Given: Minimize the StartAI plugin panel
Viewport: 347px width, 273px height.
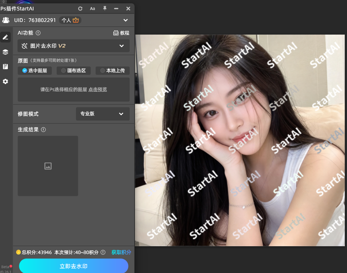Looking at the screenshot, I should coord(116,9).
